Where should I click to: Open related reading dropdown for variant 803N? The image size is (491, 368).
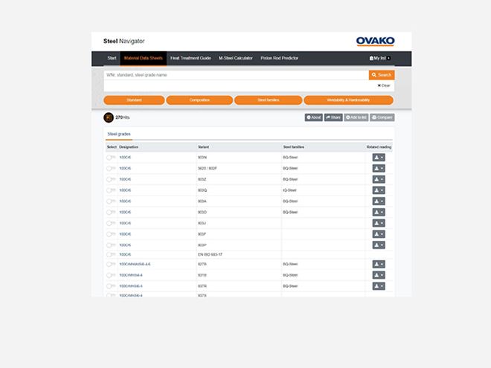tap(379, 158)
